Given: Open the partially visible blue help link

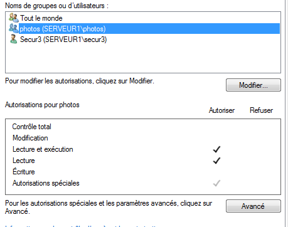Looking at the screenshot, I should point(82,226).
